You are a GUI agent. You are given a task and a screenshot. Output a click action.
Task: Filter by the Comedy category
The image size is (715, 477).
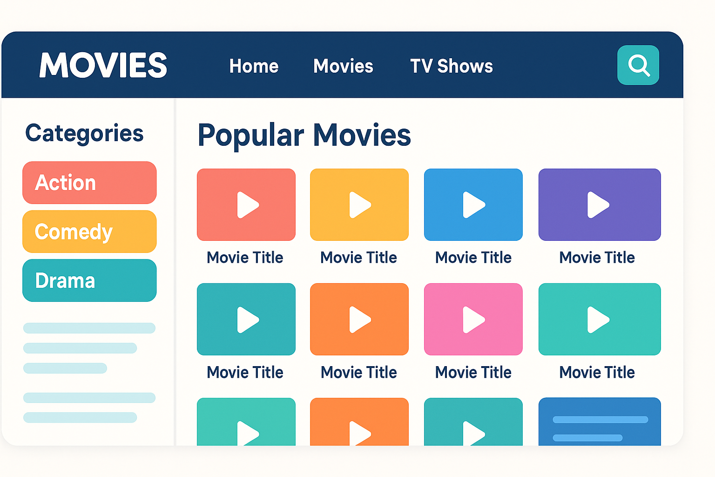[89, 232]
